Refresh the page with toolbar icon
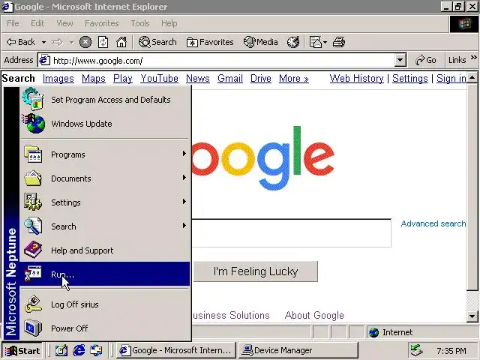The image size is (480, 360). pyautogui.click(x=103, y=42)
